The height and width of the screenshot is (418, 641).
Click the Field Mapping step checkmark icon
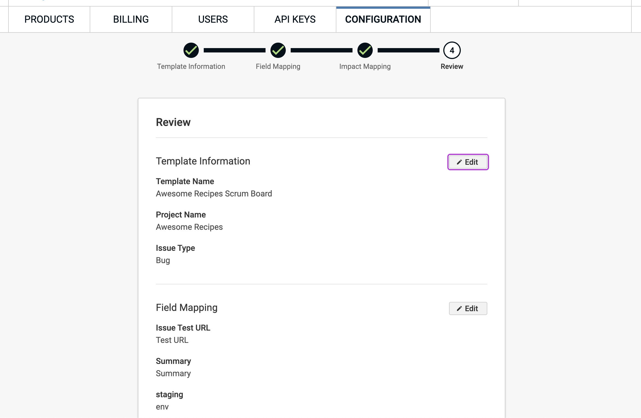click(278, 50)
